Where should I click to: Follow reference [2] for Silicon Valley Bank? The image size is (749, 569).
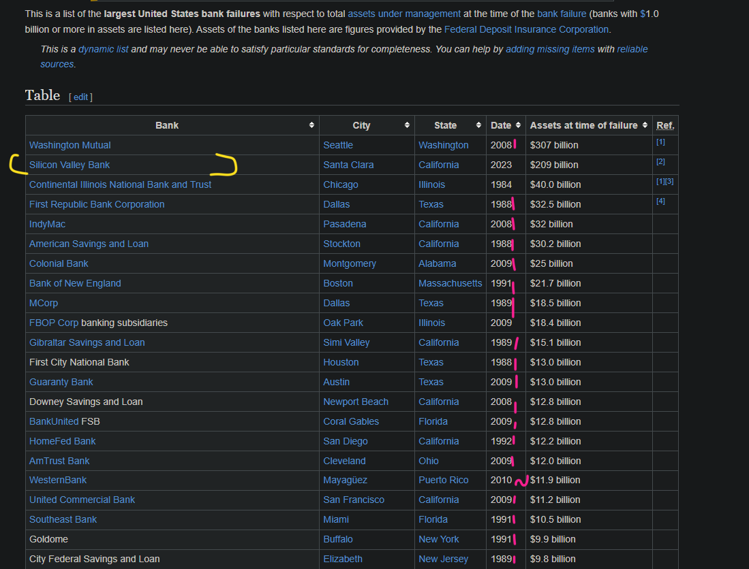coord(660,162)
